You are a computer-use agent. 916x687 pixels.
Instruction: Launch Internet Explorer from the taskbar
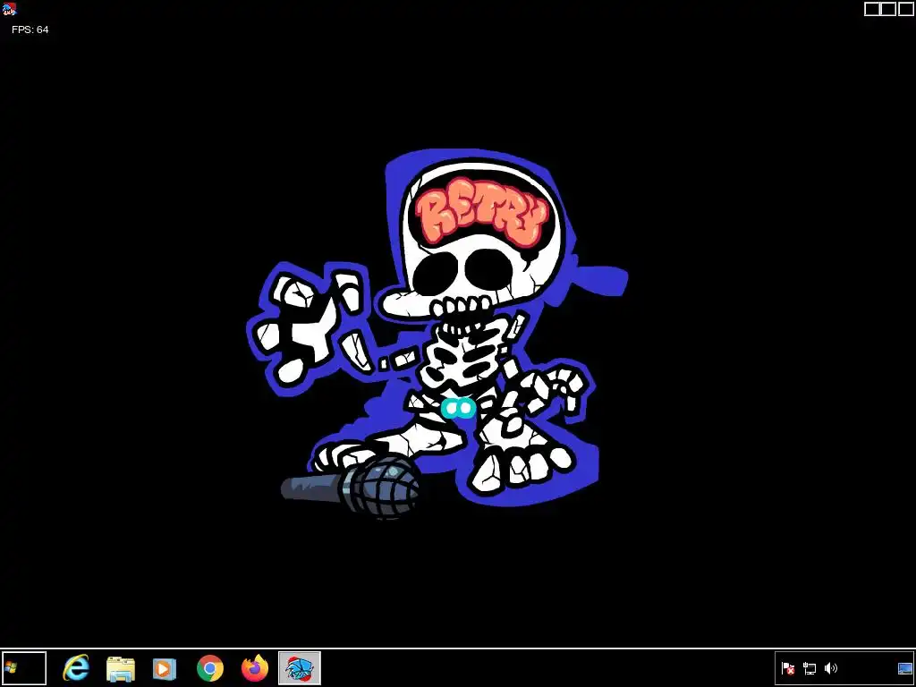tap(76, 667)
